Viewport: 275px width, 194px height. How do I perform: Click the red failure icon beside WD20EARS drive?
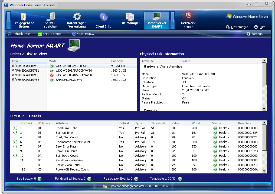(x=51, y=75)
